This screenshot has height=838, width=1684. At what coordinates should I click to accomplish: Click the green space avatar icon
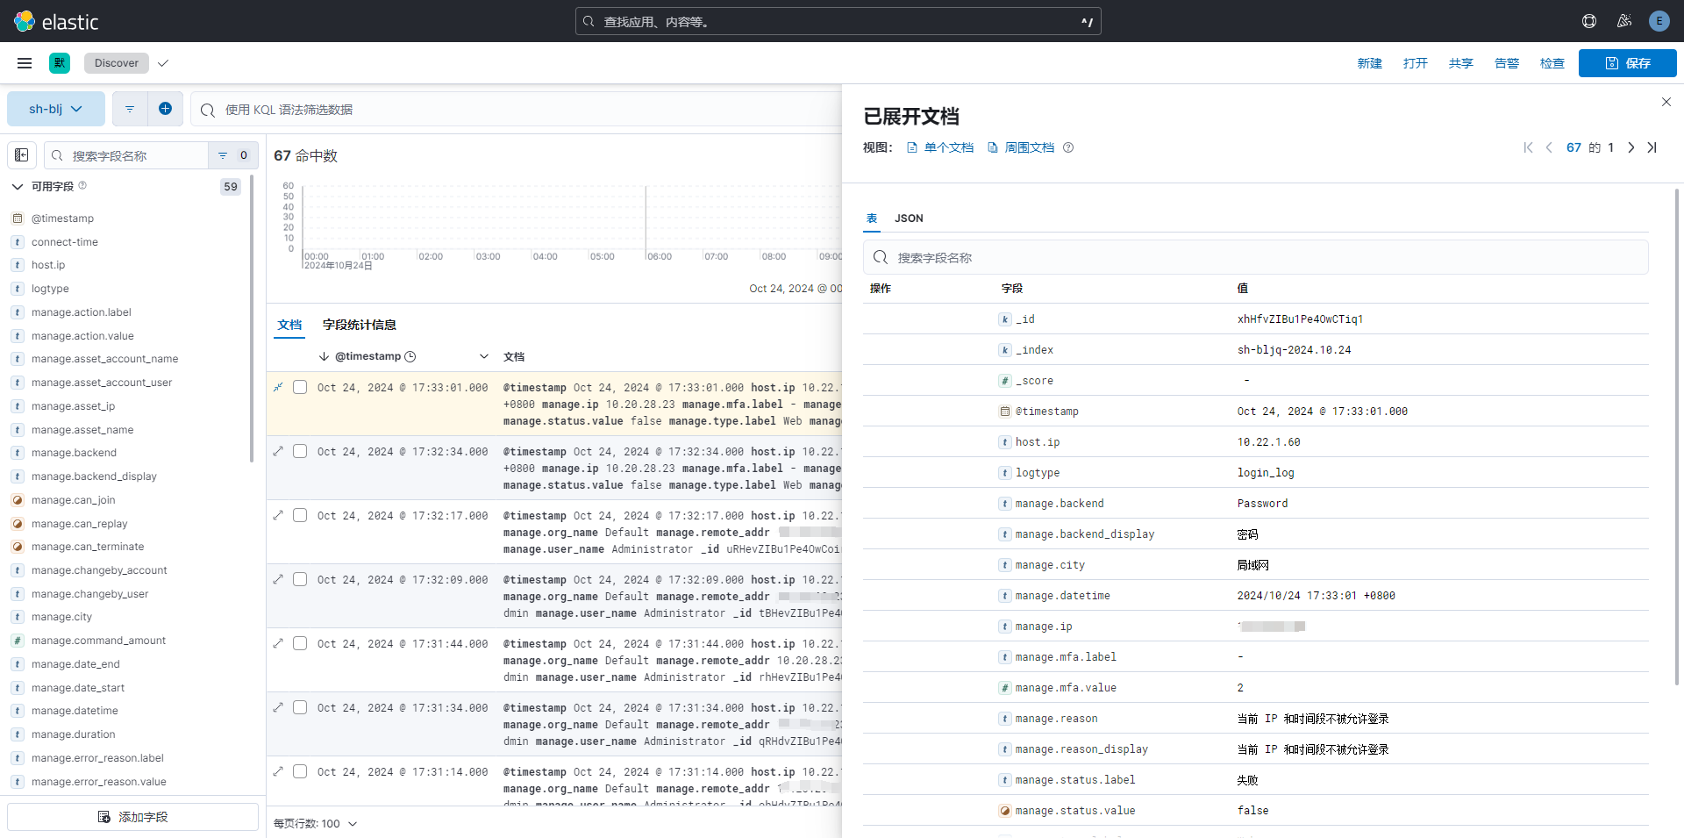coord(60,63)
